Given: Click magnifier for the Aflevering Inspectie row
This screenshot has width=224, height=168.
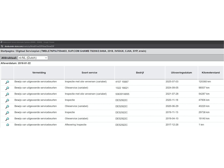Looking at the screenshot, I should point(7,125).
